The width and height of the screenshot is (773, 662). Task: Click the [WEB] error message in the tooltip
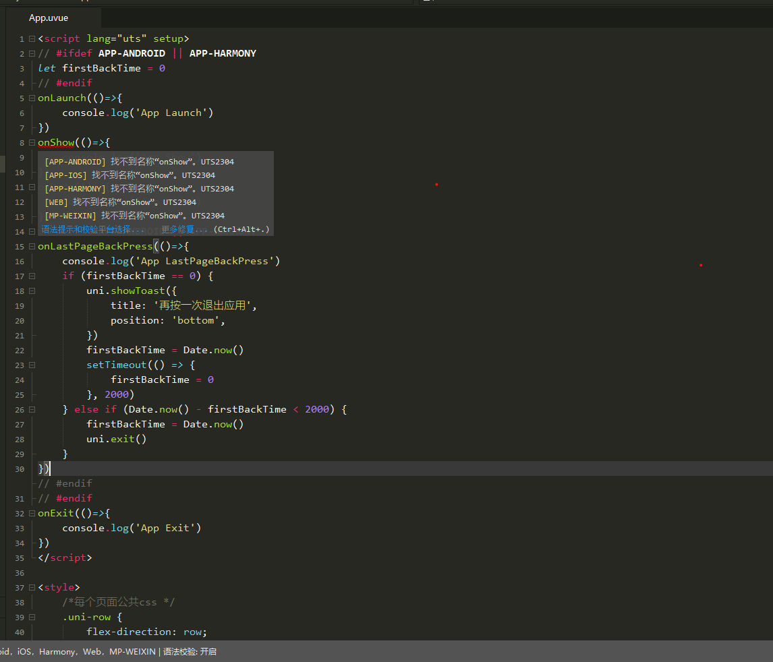(x=121, y=202)
